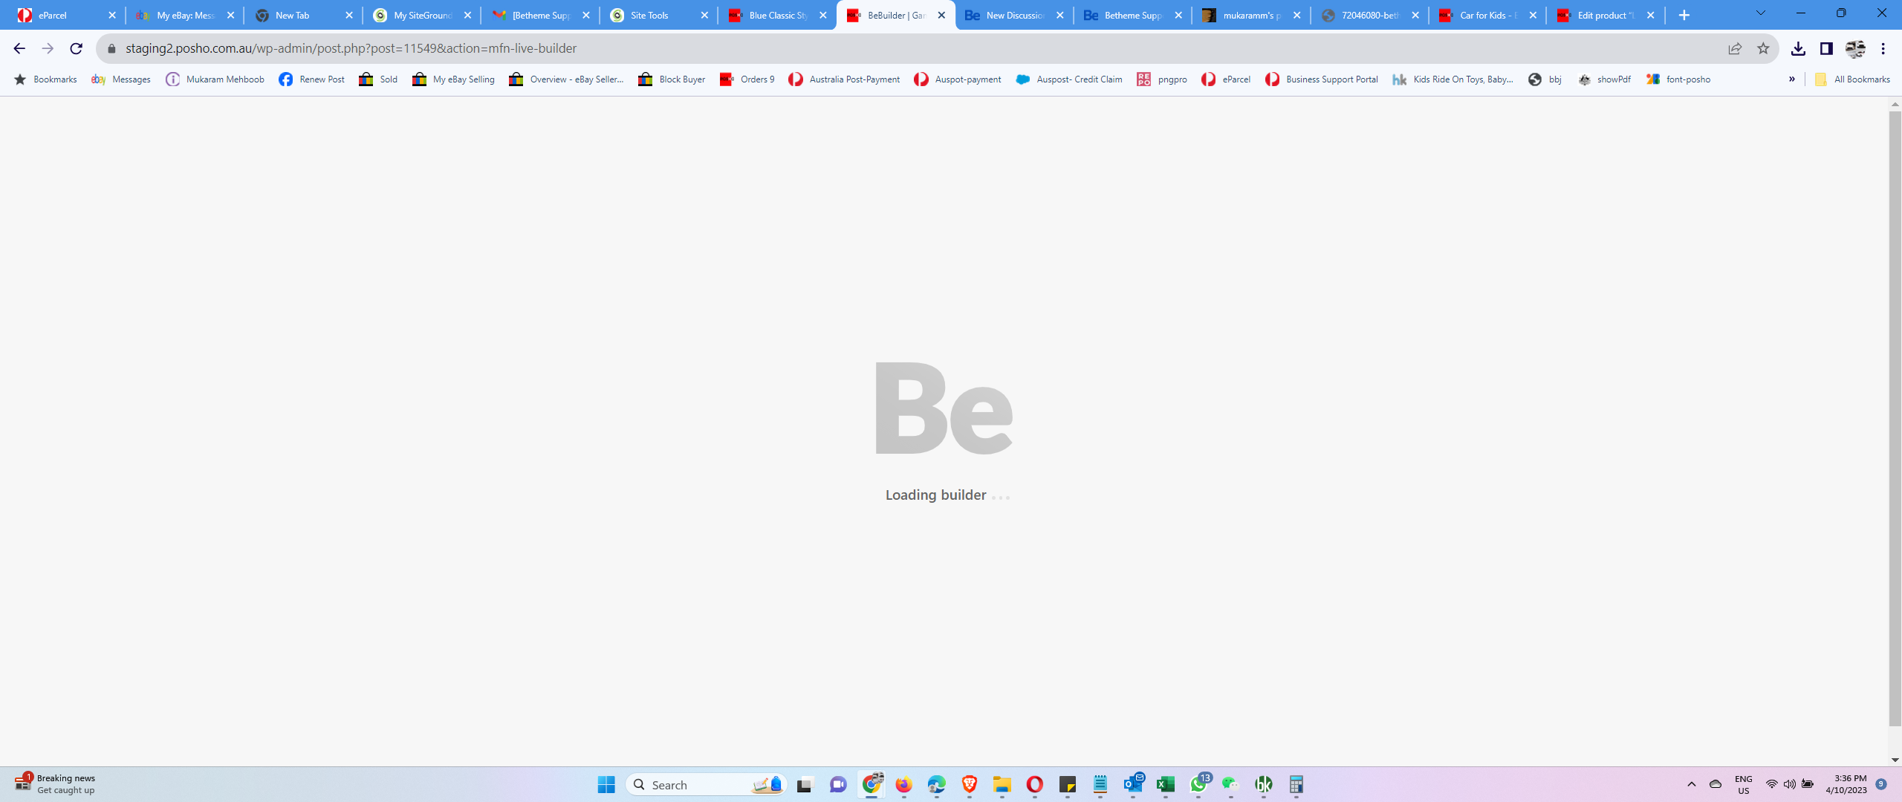Open volume control in system tray
The height and width of the screenshot is (802, 1902).
coord(1790,784)
